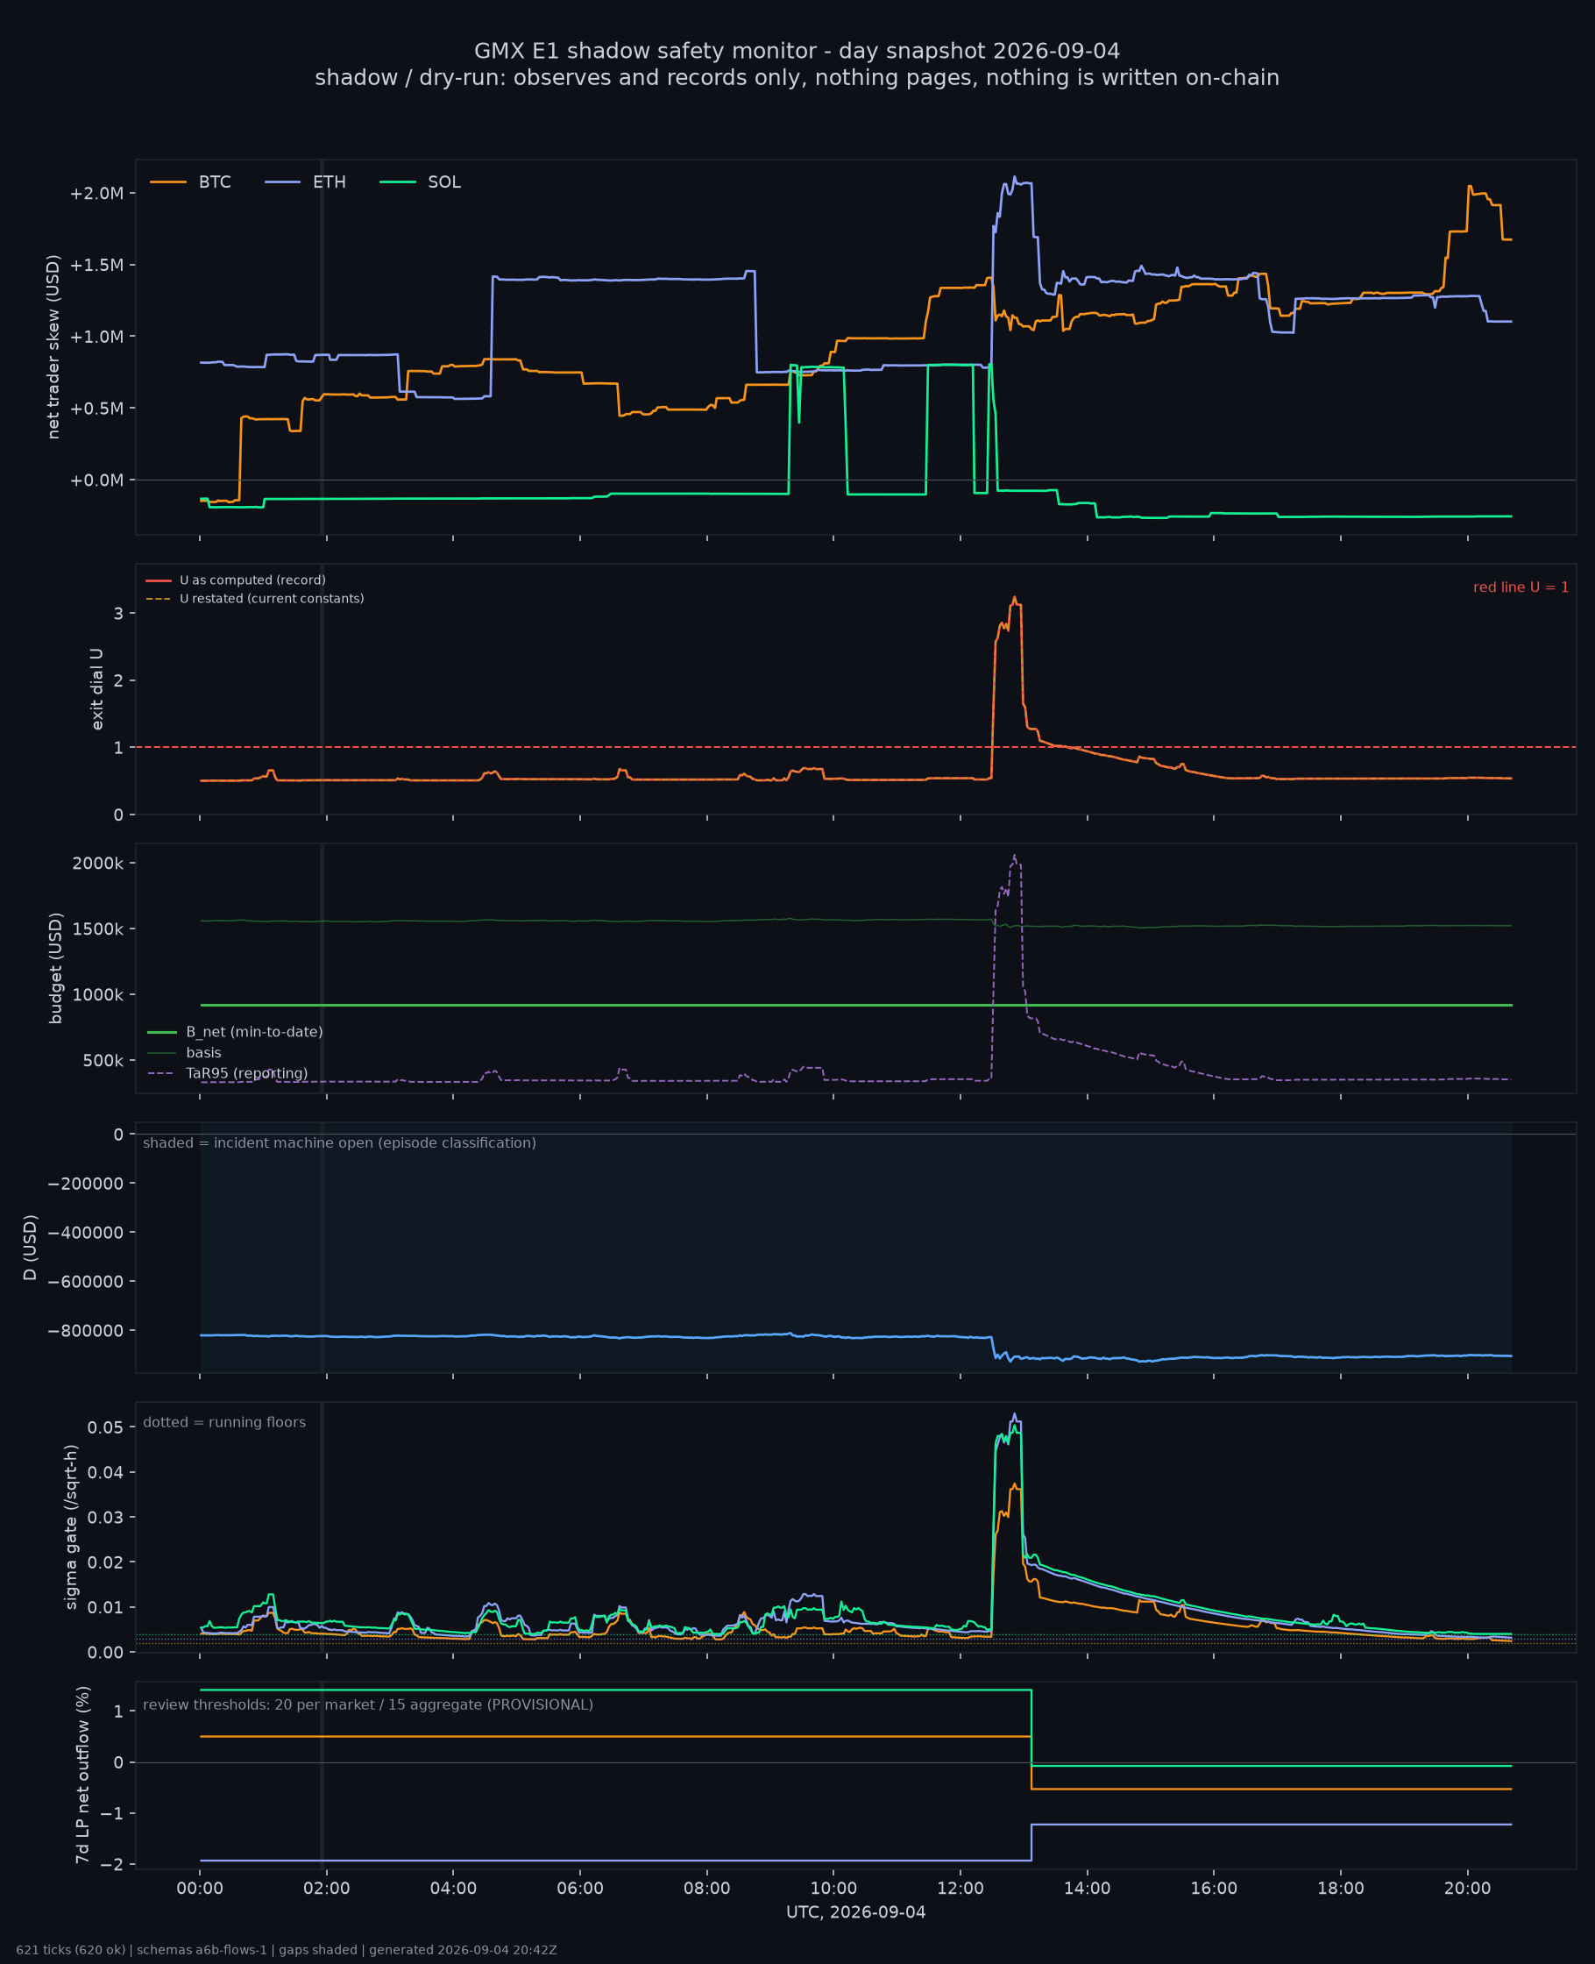Click the 'red line U = 1' annotation
The image size is (1595, 1964).
[x=1521, y=587]
